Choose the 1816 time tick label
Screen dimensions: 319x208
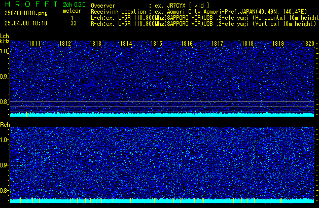[x=187, y=44]
